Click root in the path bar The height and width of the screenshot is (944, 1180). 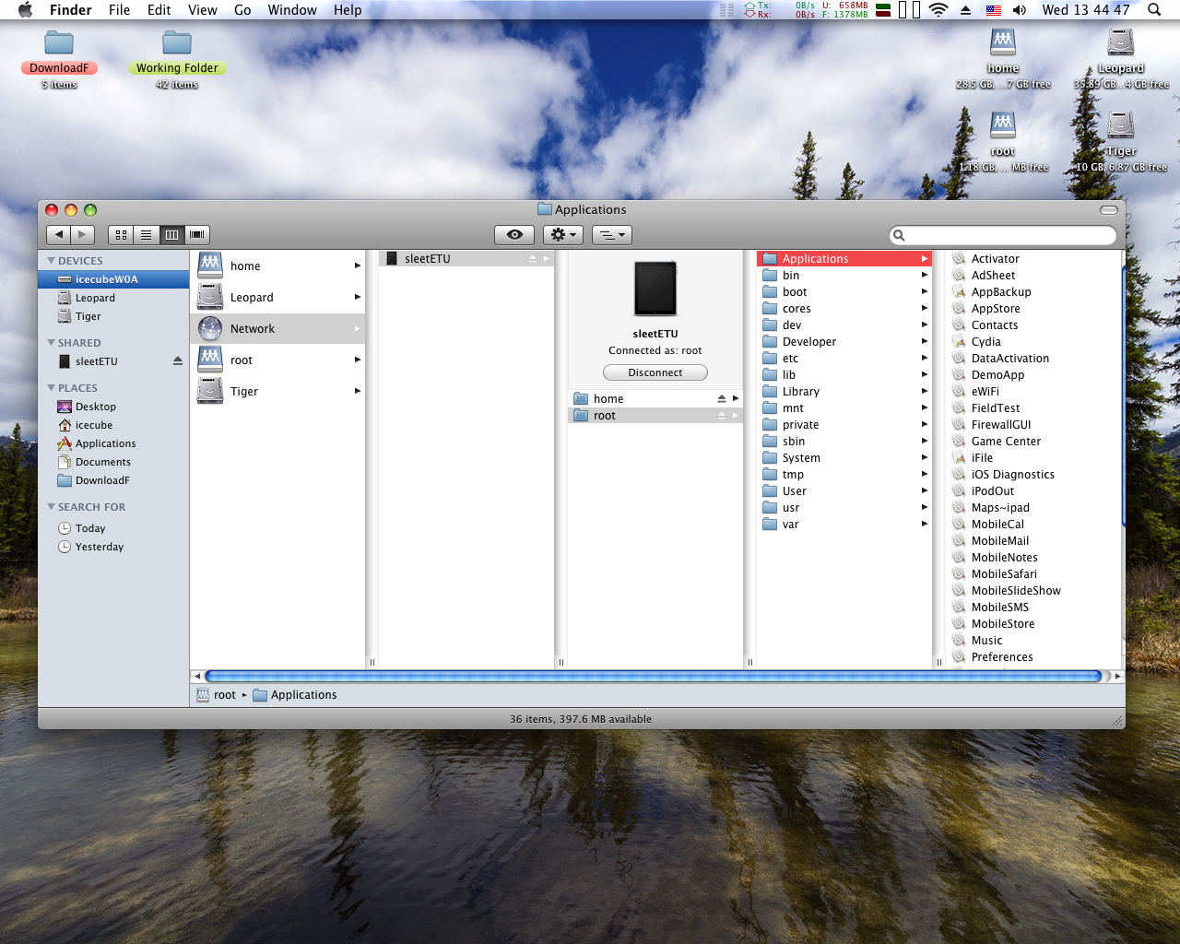(x=216, y=695)
